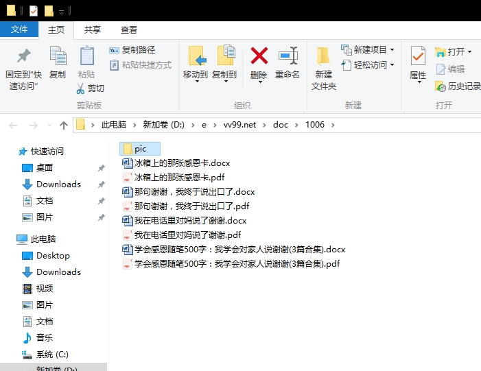Select 冰箱上的那张感恩卡.pdf file
481x371 pixels.
coord(174,178)
